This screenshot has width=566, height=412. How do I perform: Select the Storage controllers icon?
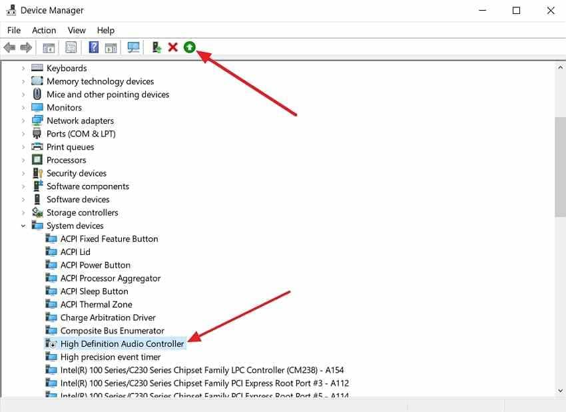37,212
